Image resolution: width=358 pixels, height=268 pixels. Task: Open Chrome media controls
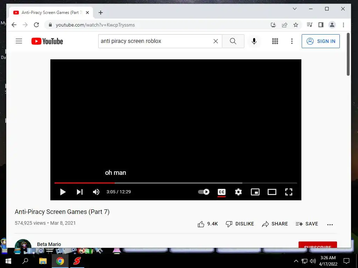pyautogui.click(x=310, y=25)
